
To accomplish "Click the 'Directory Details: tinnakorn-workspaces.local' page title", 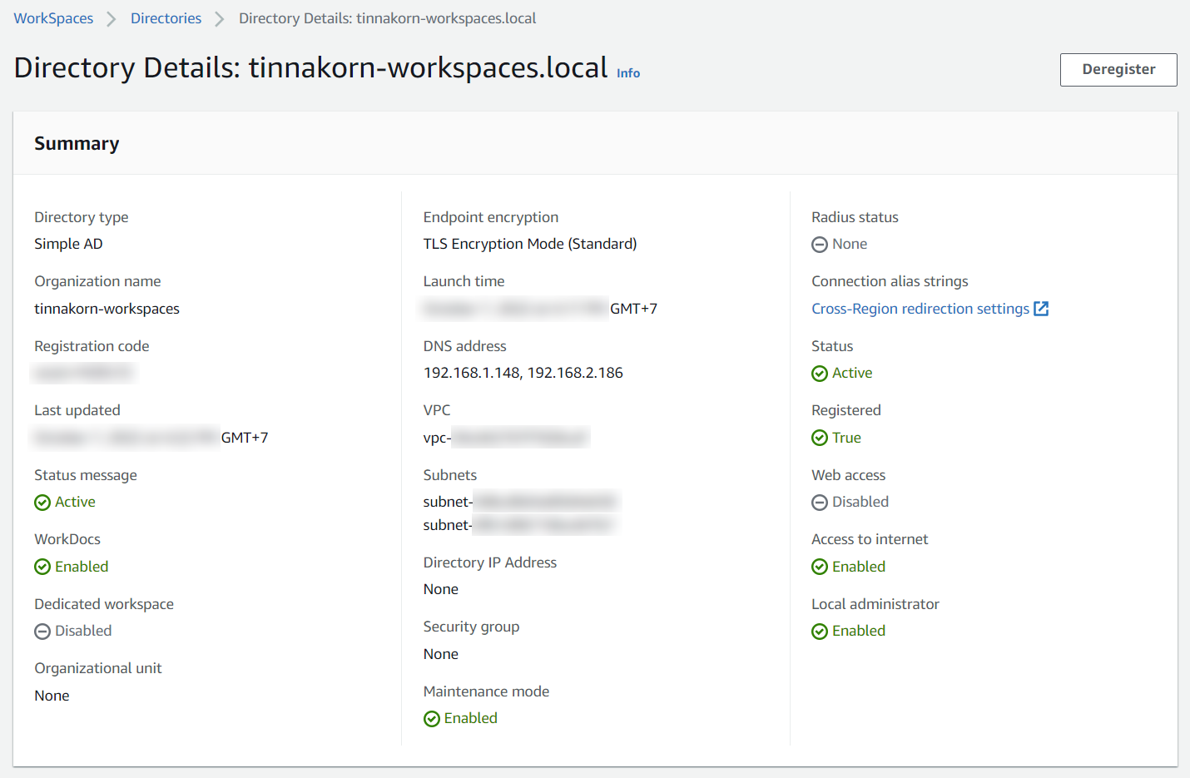I will (x=311, y=67).
